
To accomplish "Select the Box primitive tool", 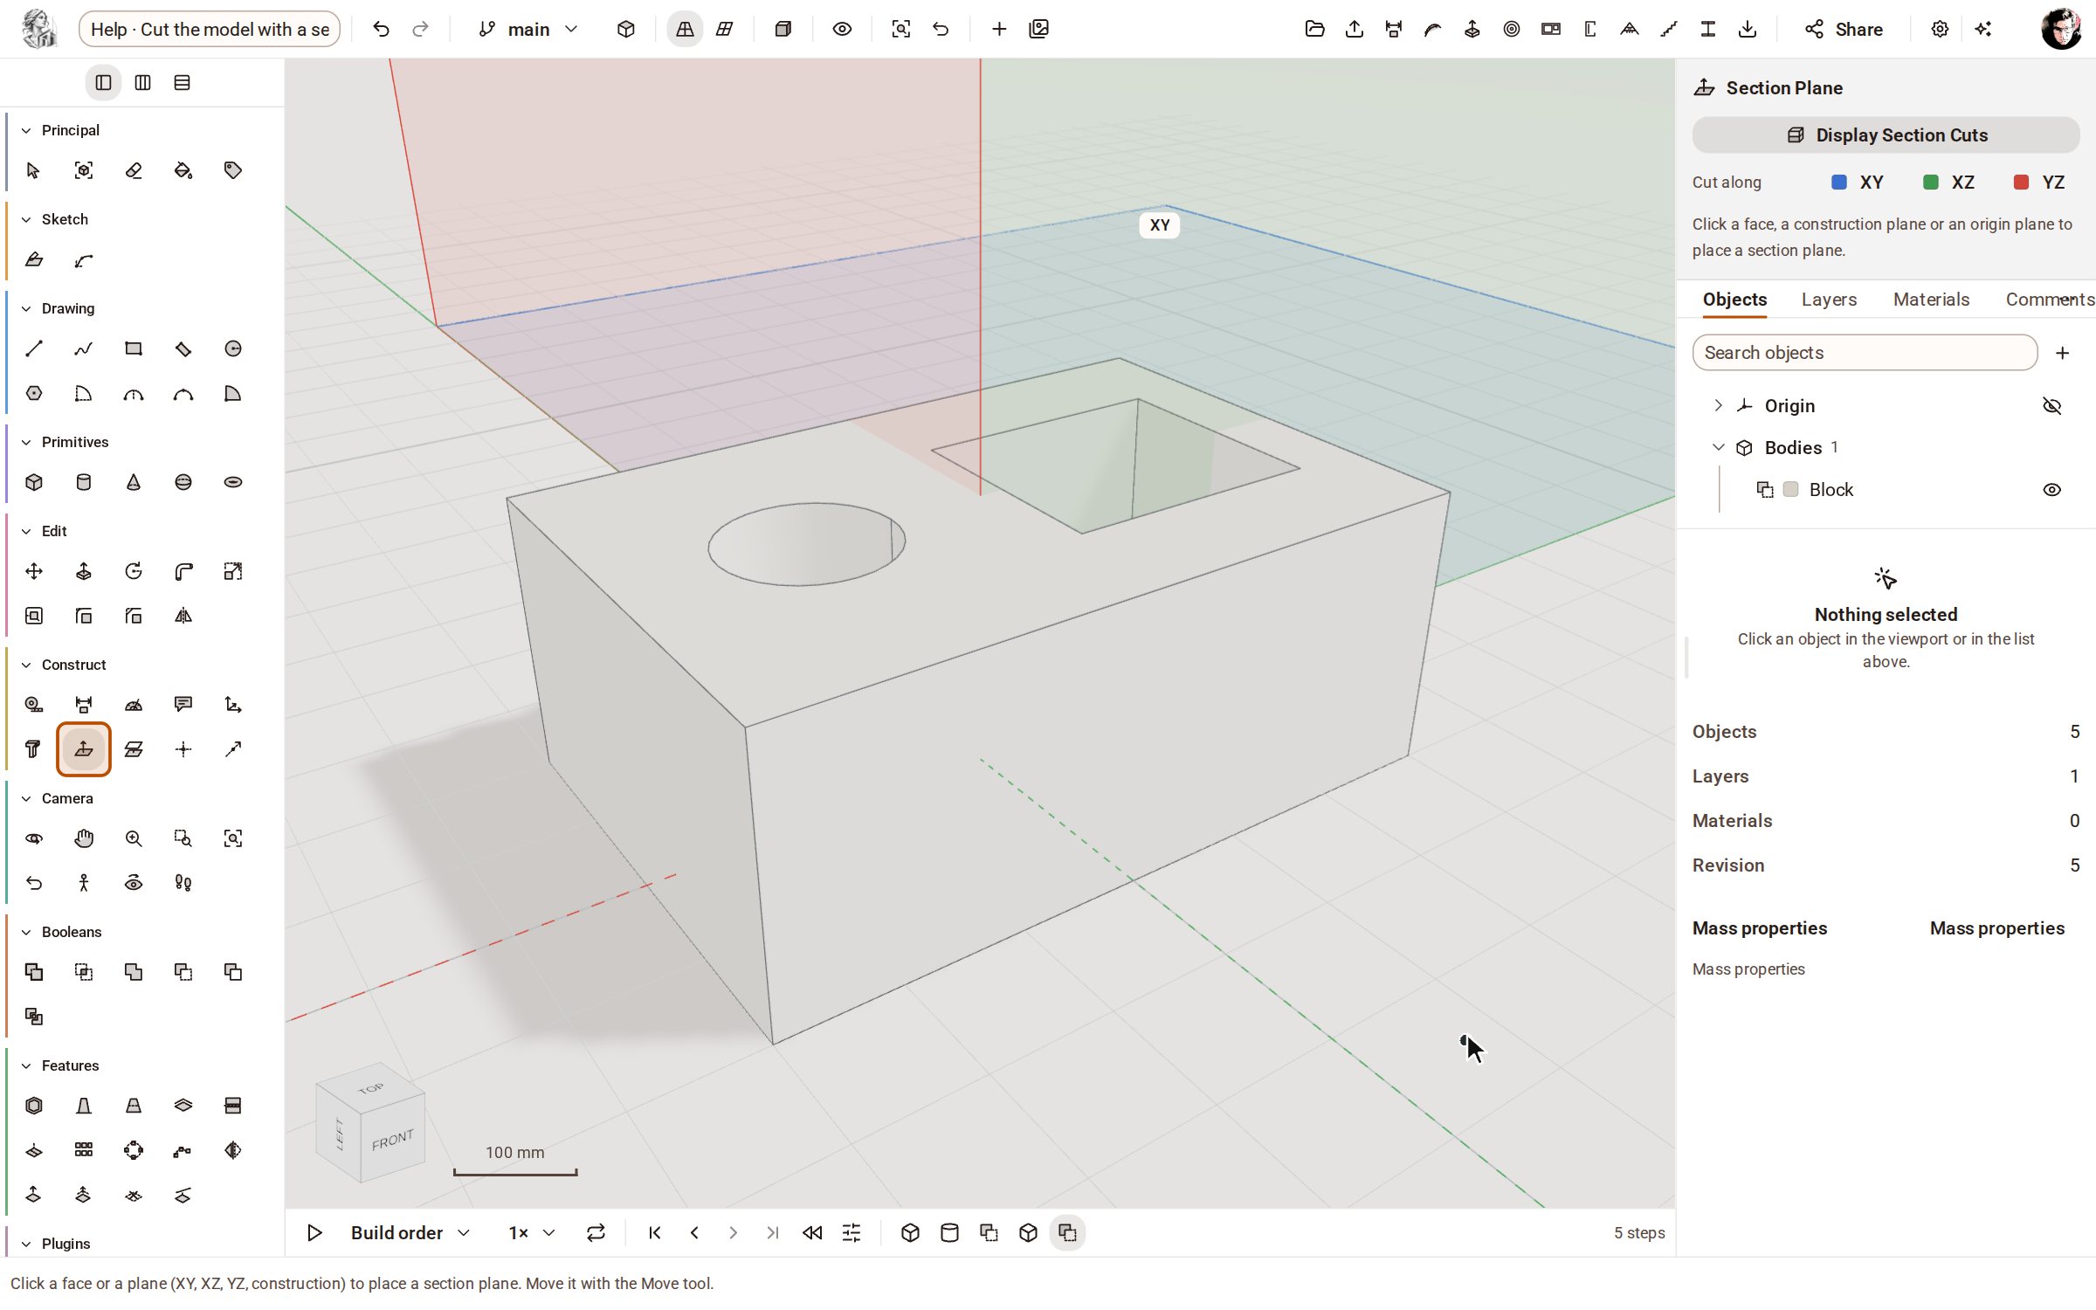I will point(34,482).
